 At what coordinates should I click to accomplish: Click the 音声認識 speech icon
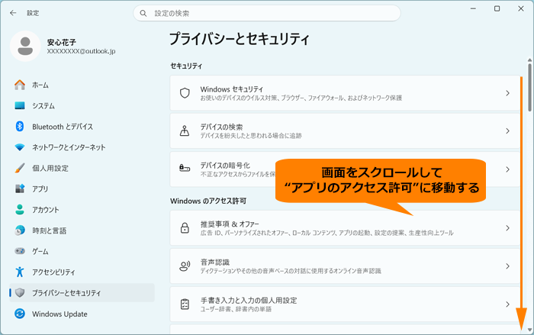[x=185, y=266]
